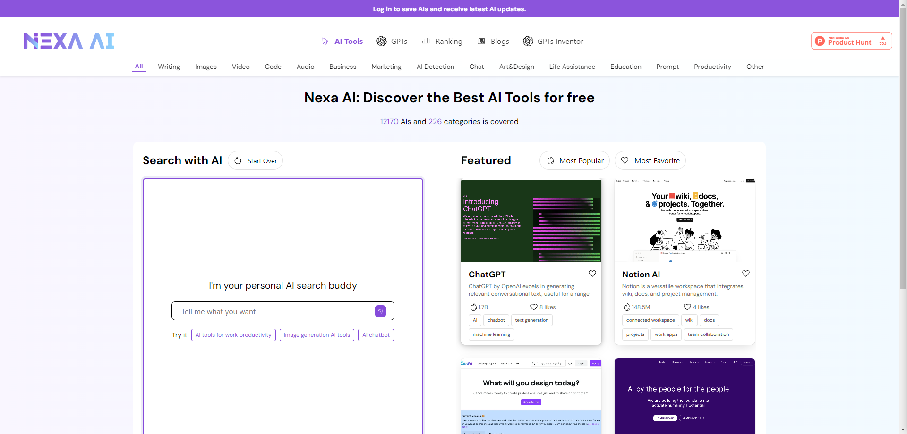Click the GPTs Inventor swirl icon

pos(528,41)
